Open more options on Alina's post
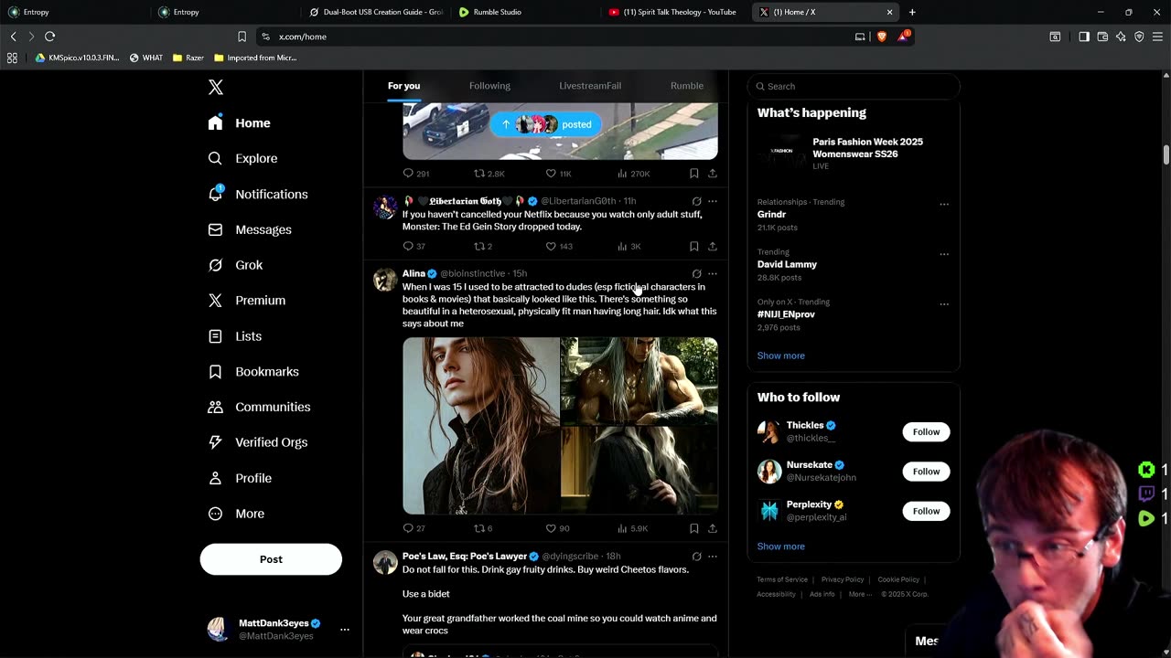1171x658 pixels. click(x=713, y=273)
